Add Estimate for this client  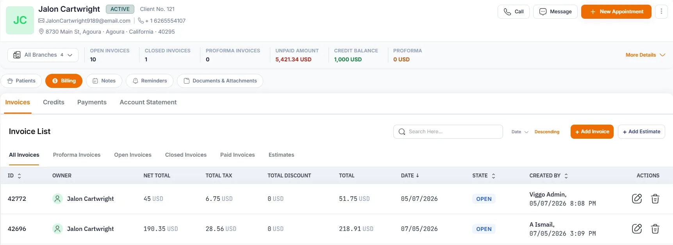(x=641, y=132)
